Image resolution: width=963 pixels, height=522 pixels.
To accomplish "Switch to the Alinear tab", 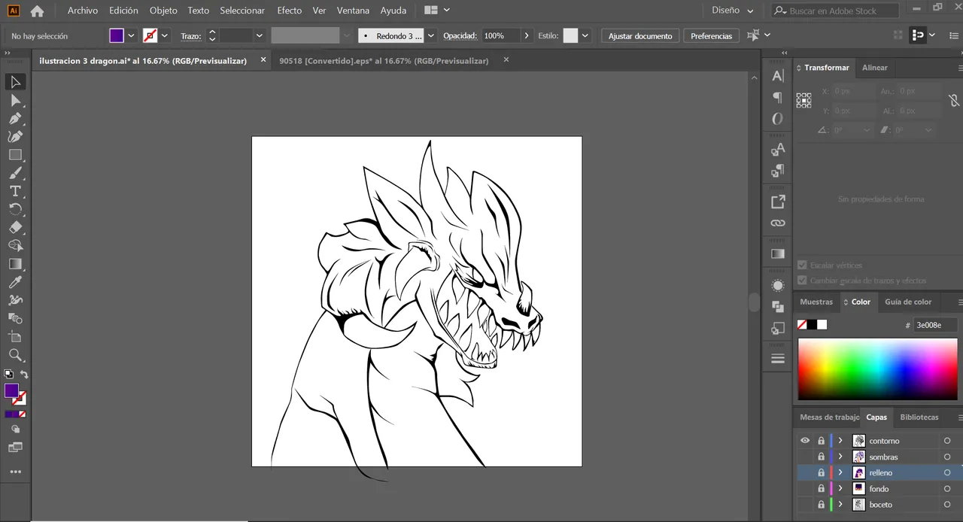I will [875, 68].
